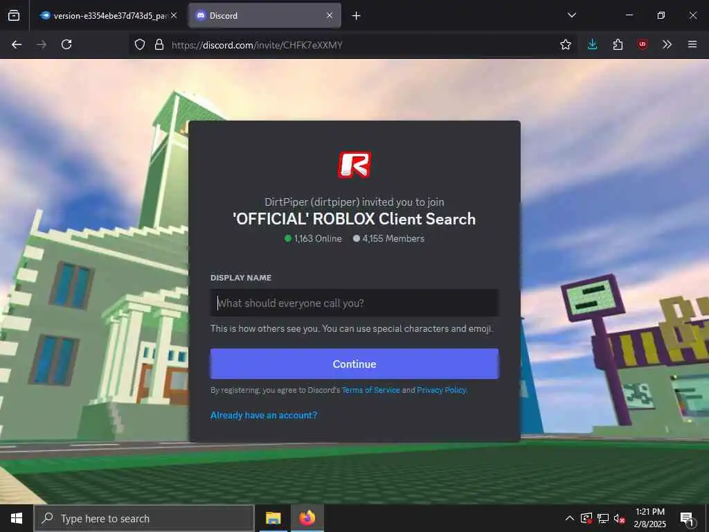Go back to the previous page
This screenshot has height=532, width=709.
click(17, 44)
